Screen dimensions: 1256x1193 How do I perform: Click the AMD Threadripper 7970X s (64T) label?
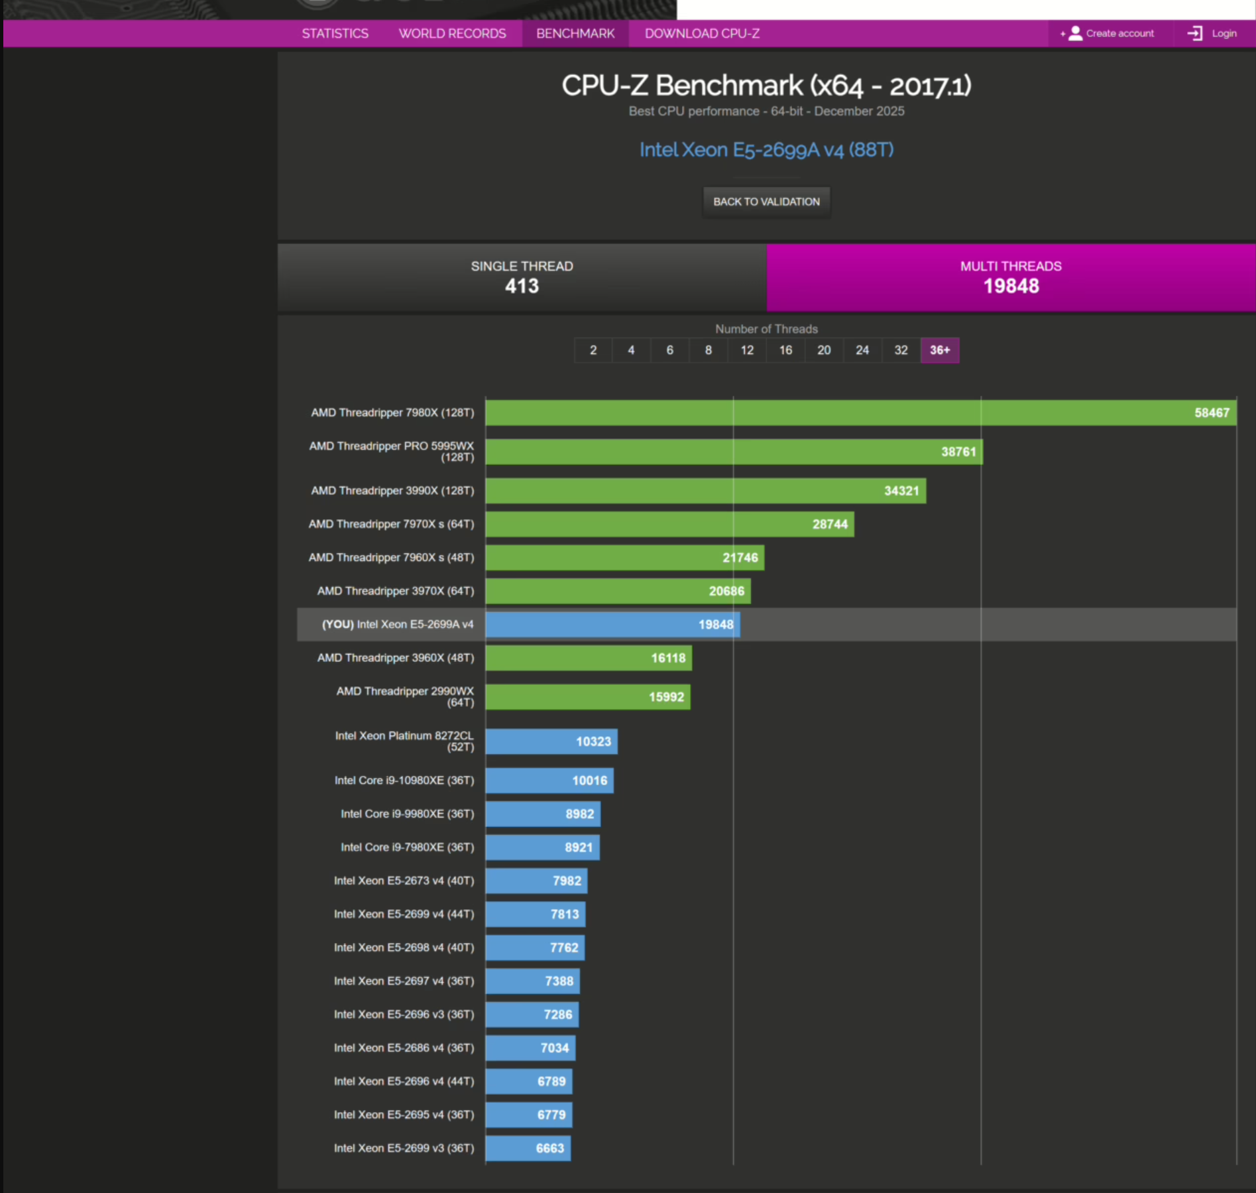coord(391,524)
